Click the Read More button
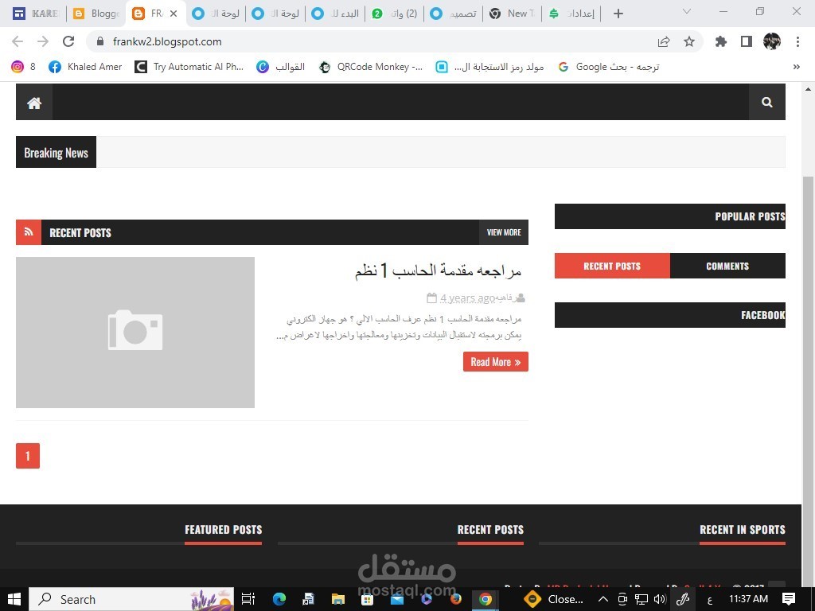815x611 pixels. 496,362
